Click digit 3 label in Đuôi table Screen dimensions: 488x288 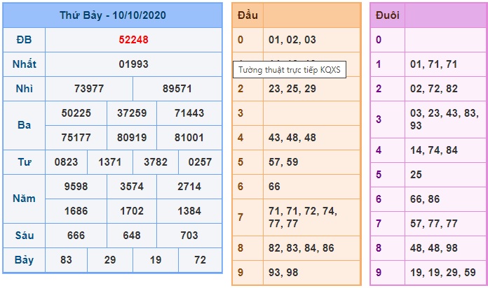(379, 119)
